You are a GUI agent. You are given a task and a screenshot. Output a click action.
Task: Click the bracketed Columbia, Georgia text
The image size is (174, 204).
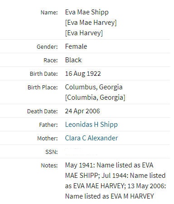(95, 97)
